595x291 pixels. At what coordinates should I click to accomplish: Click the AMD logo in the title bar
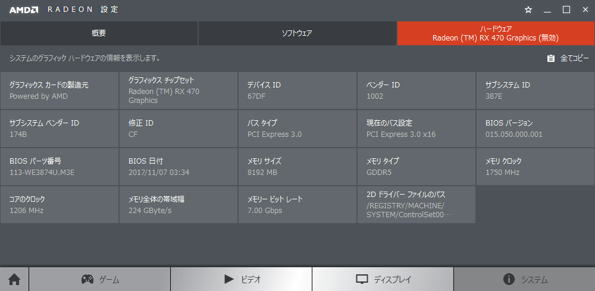coord(24,10)
